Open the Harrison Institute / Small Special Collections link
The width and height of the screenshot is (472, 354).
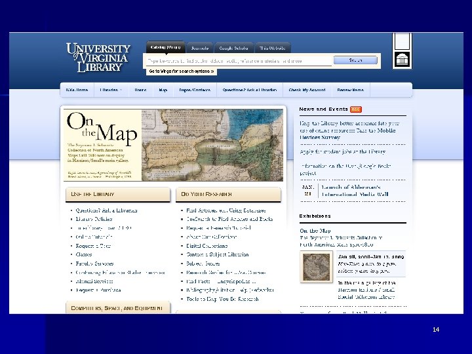(366, 294)
